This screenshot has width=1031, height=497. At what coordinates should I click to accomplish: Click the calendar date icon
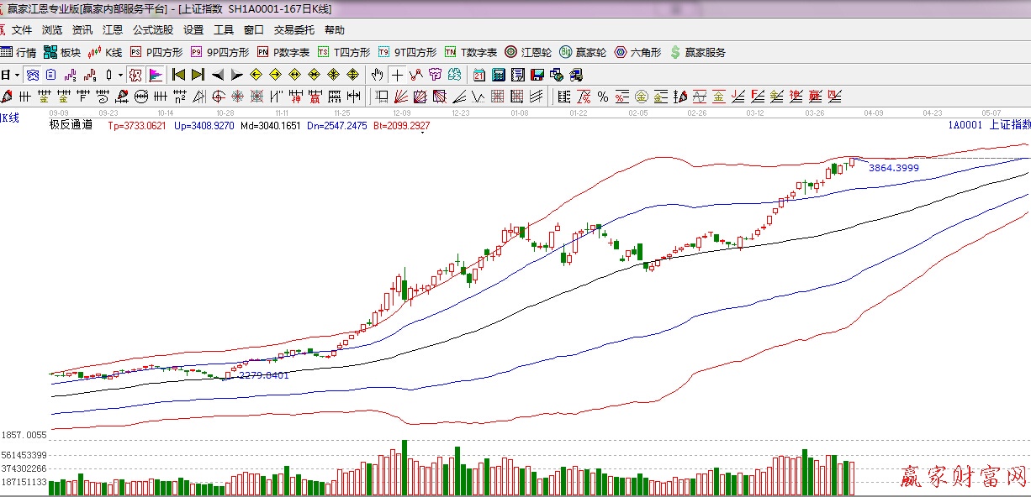coord(478,75)
